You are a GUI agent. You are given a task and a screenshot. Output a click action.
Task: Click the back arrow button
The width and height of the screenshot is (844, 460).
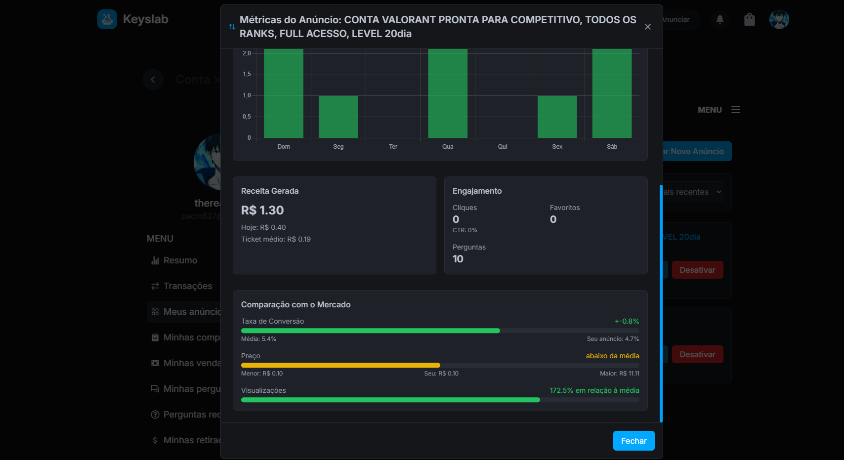click(x=153, y=80)
